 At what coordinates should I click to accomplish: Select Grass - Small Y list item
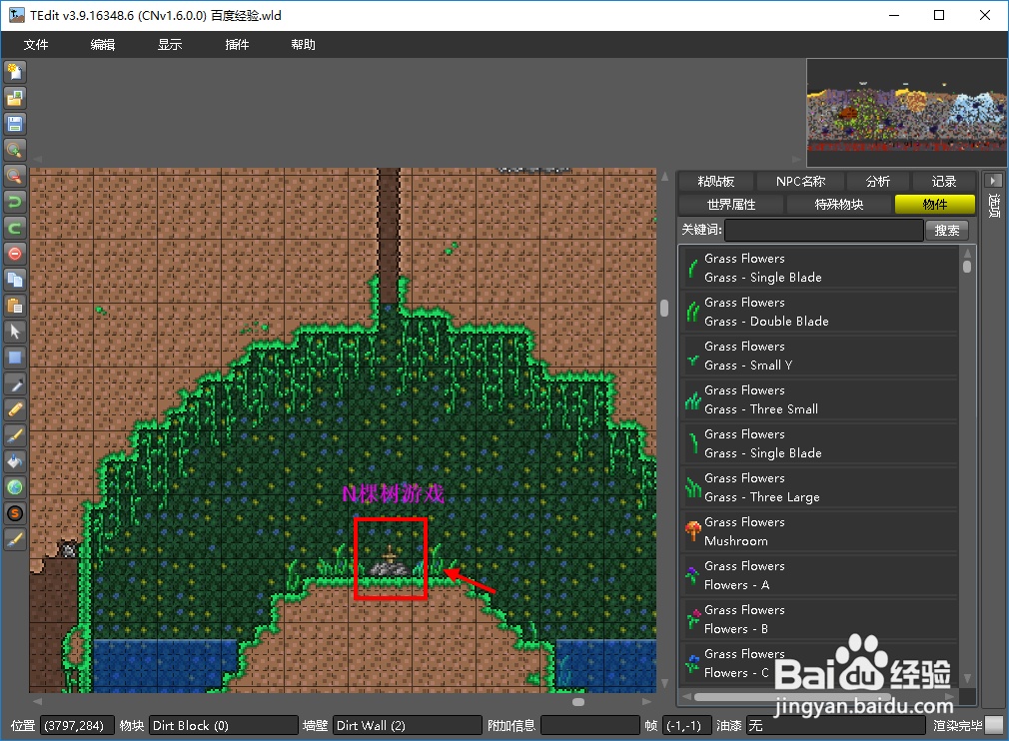[819, 356]
